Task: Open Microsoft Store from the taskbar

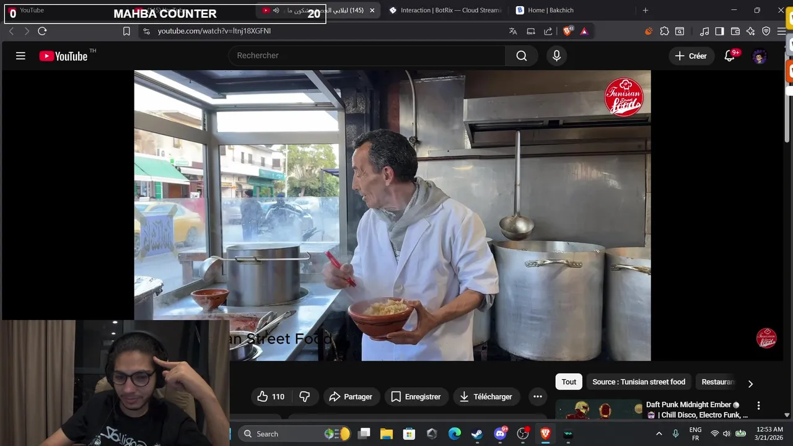Action: (x=409, y=434)
